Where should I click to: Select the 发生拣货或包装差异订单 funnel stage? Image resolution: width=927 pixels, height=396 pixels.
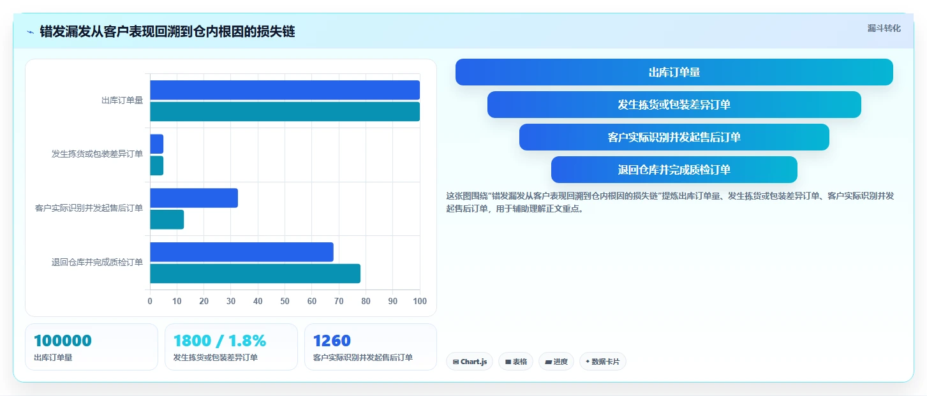coord(674,105)
